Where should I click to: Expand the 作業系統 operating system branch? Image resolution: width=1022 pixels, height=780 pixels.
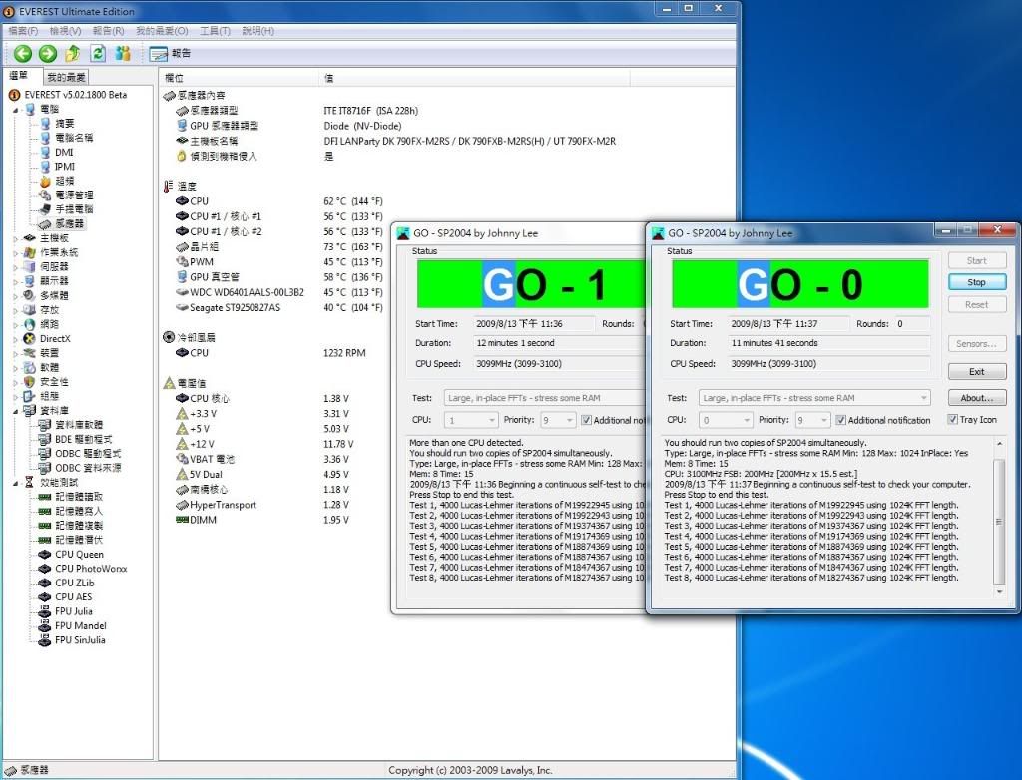click(16, 252)
